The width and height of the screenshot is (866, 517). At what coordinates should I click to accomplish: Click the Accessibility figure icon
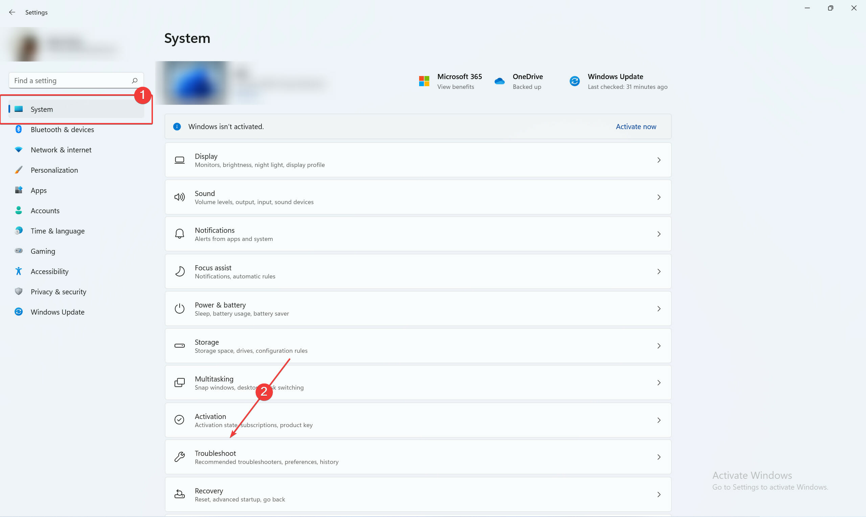click(x=19, y=271)
